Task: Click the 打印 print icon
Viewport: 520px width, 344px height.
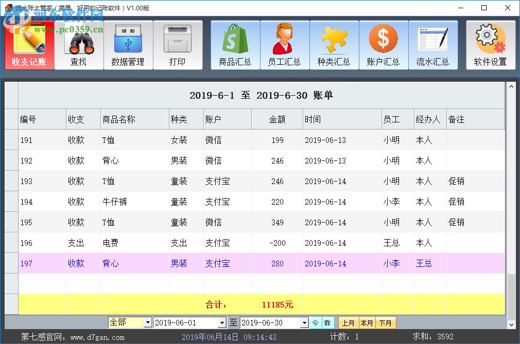Action: (x=178, y=45)
